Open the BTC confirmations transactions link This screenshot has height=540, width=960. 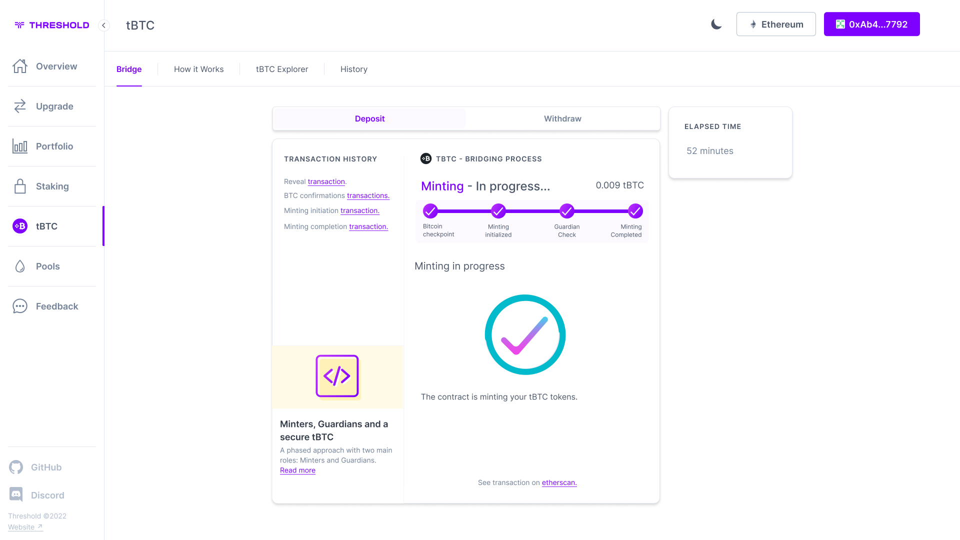click(368, 195)
